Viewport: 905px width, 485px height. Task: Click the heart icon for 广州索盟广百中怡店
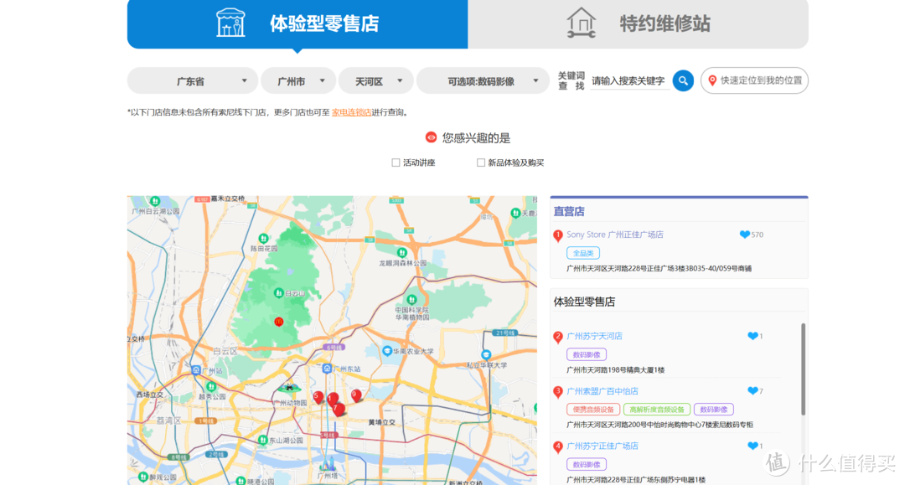pos(752,391)
